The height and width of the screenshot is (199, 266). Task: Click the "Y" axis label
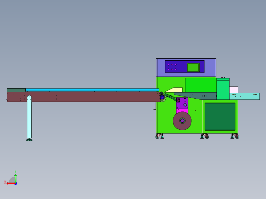click(x=15, y=171)
